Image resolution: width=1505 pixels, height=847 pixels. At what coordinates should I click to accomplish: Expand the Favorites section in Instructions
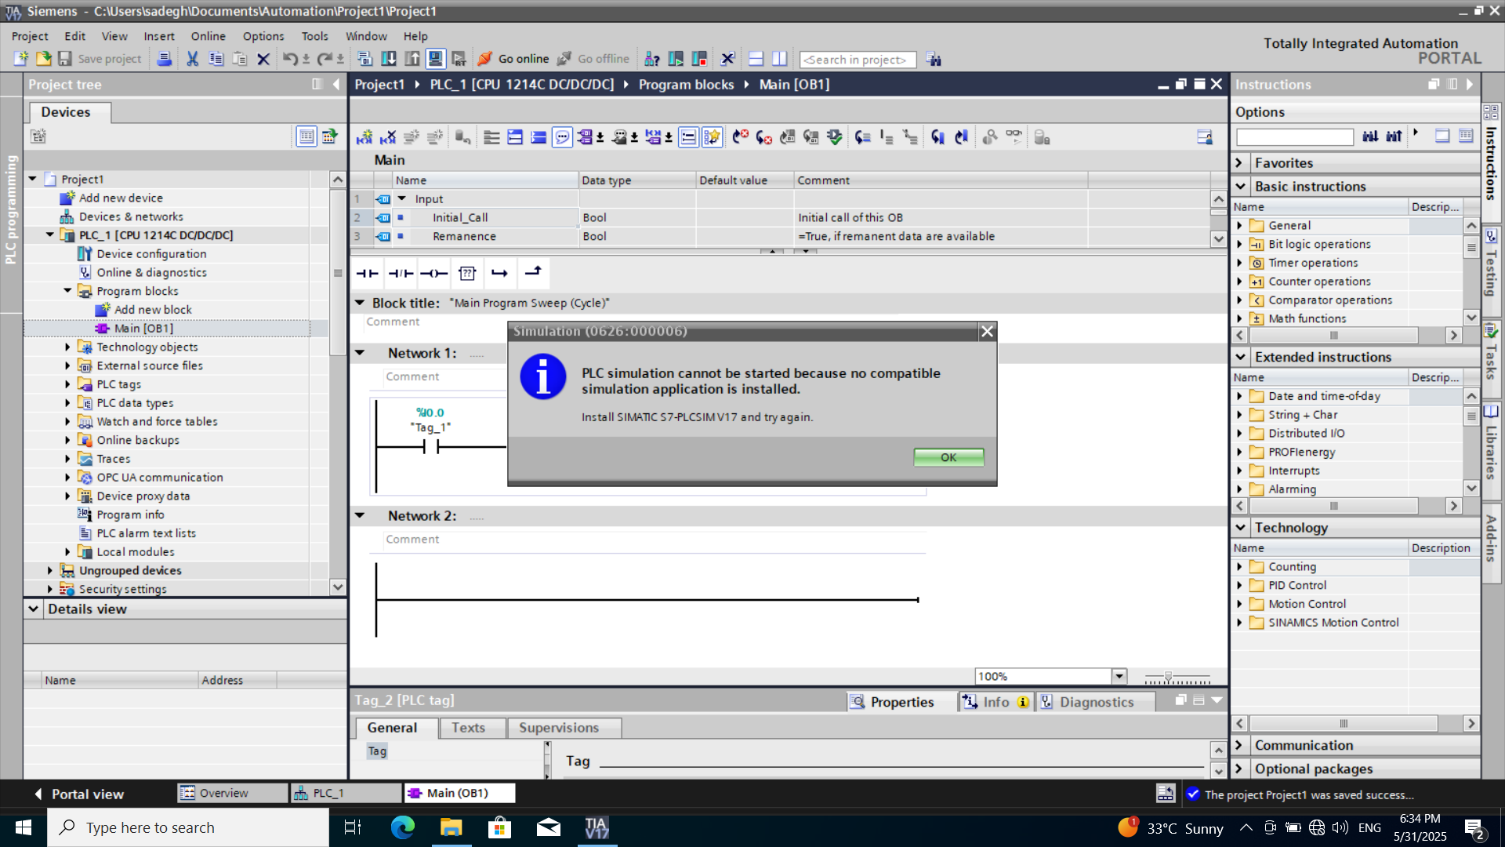click(x=1240, y=163)
